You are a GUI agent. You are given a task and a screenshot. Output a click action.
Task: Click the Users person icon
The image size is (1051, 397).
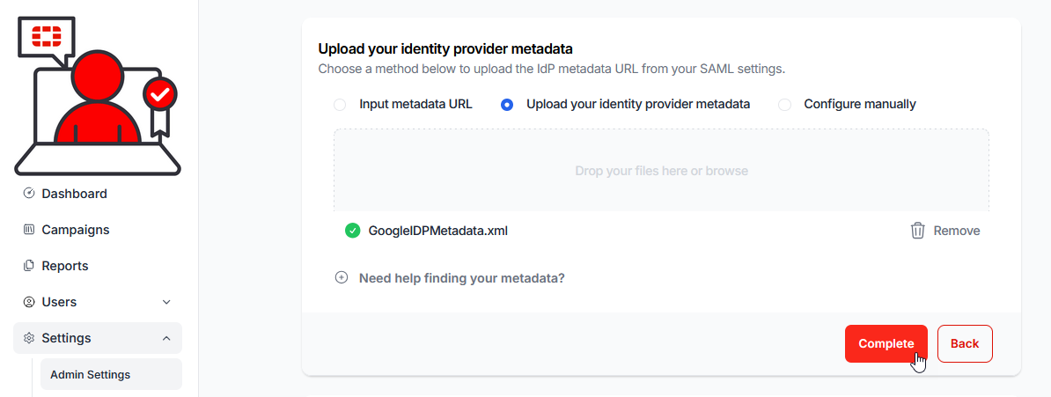29,302
